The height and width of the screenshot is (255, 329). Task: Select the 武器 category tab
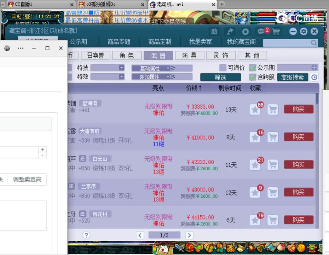[x=158, y=56]
